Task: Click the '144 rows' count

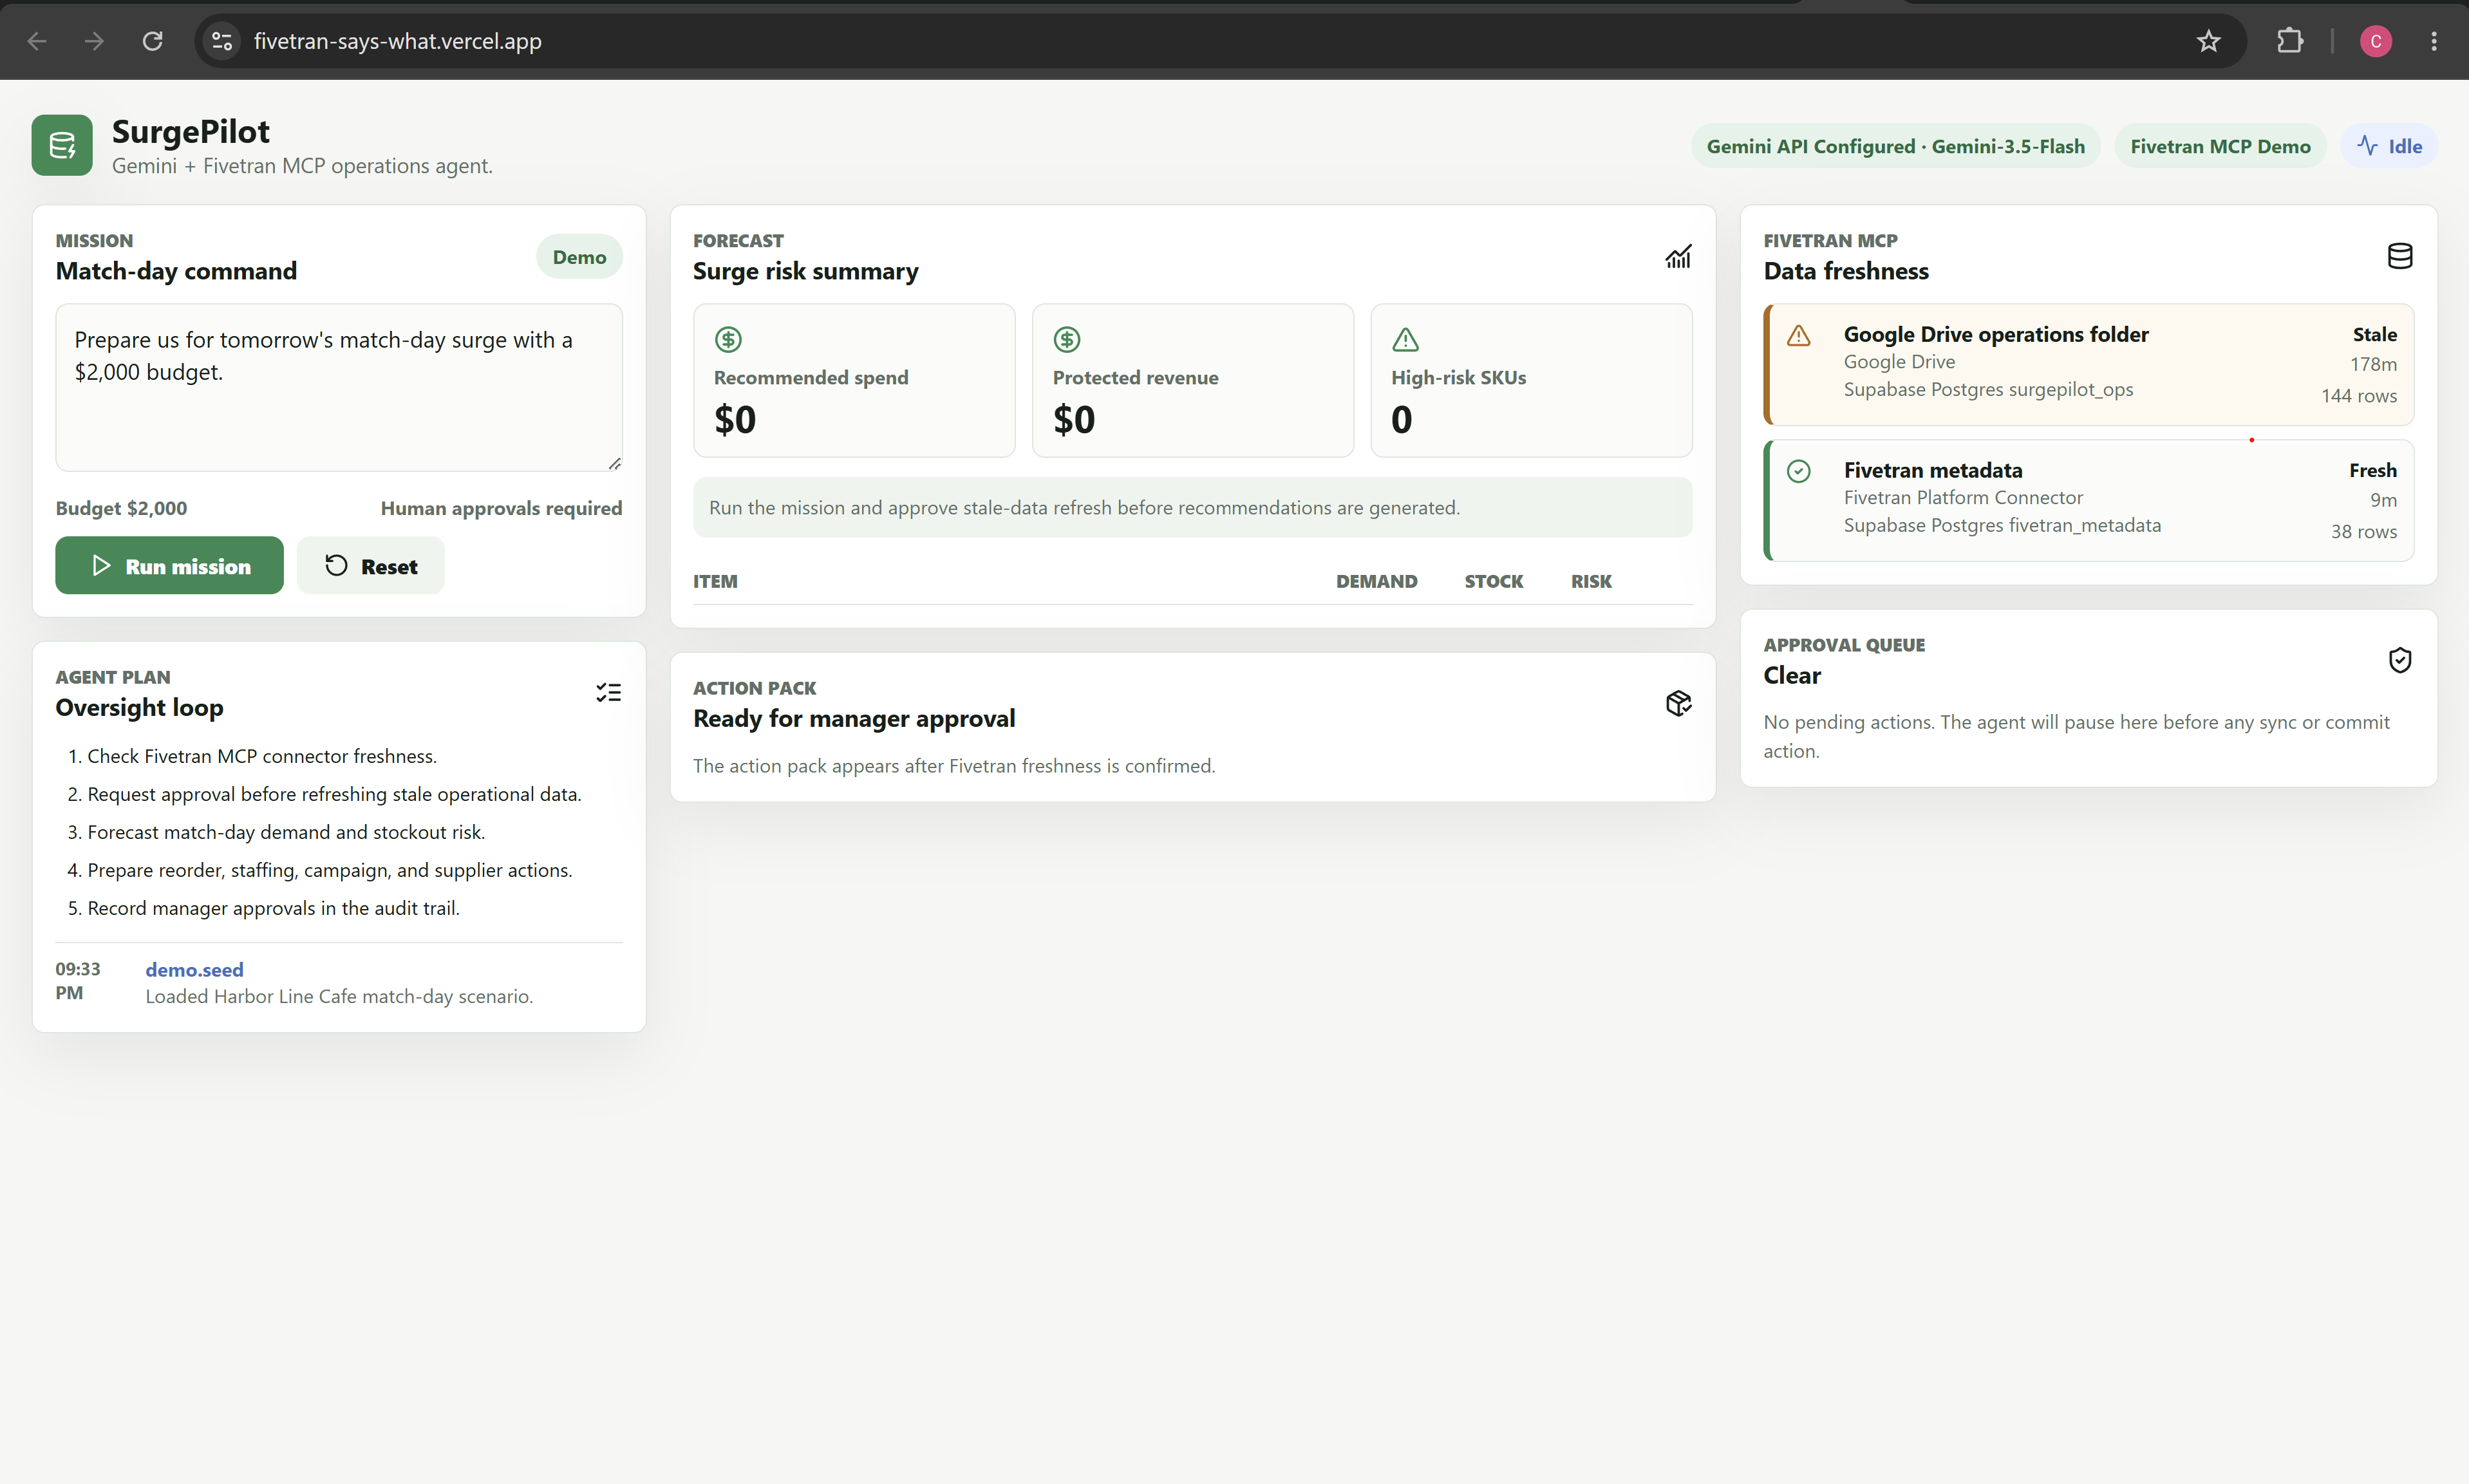Action: (x=2359, y=395)
